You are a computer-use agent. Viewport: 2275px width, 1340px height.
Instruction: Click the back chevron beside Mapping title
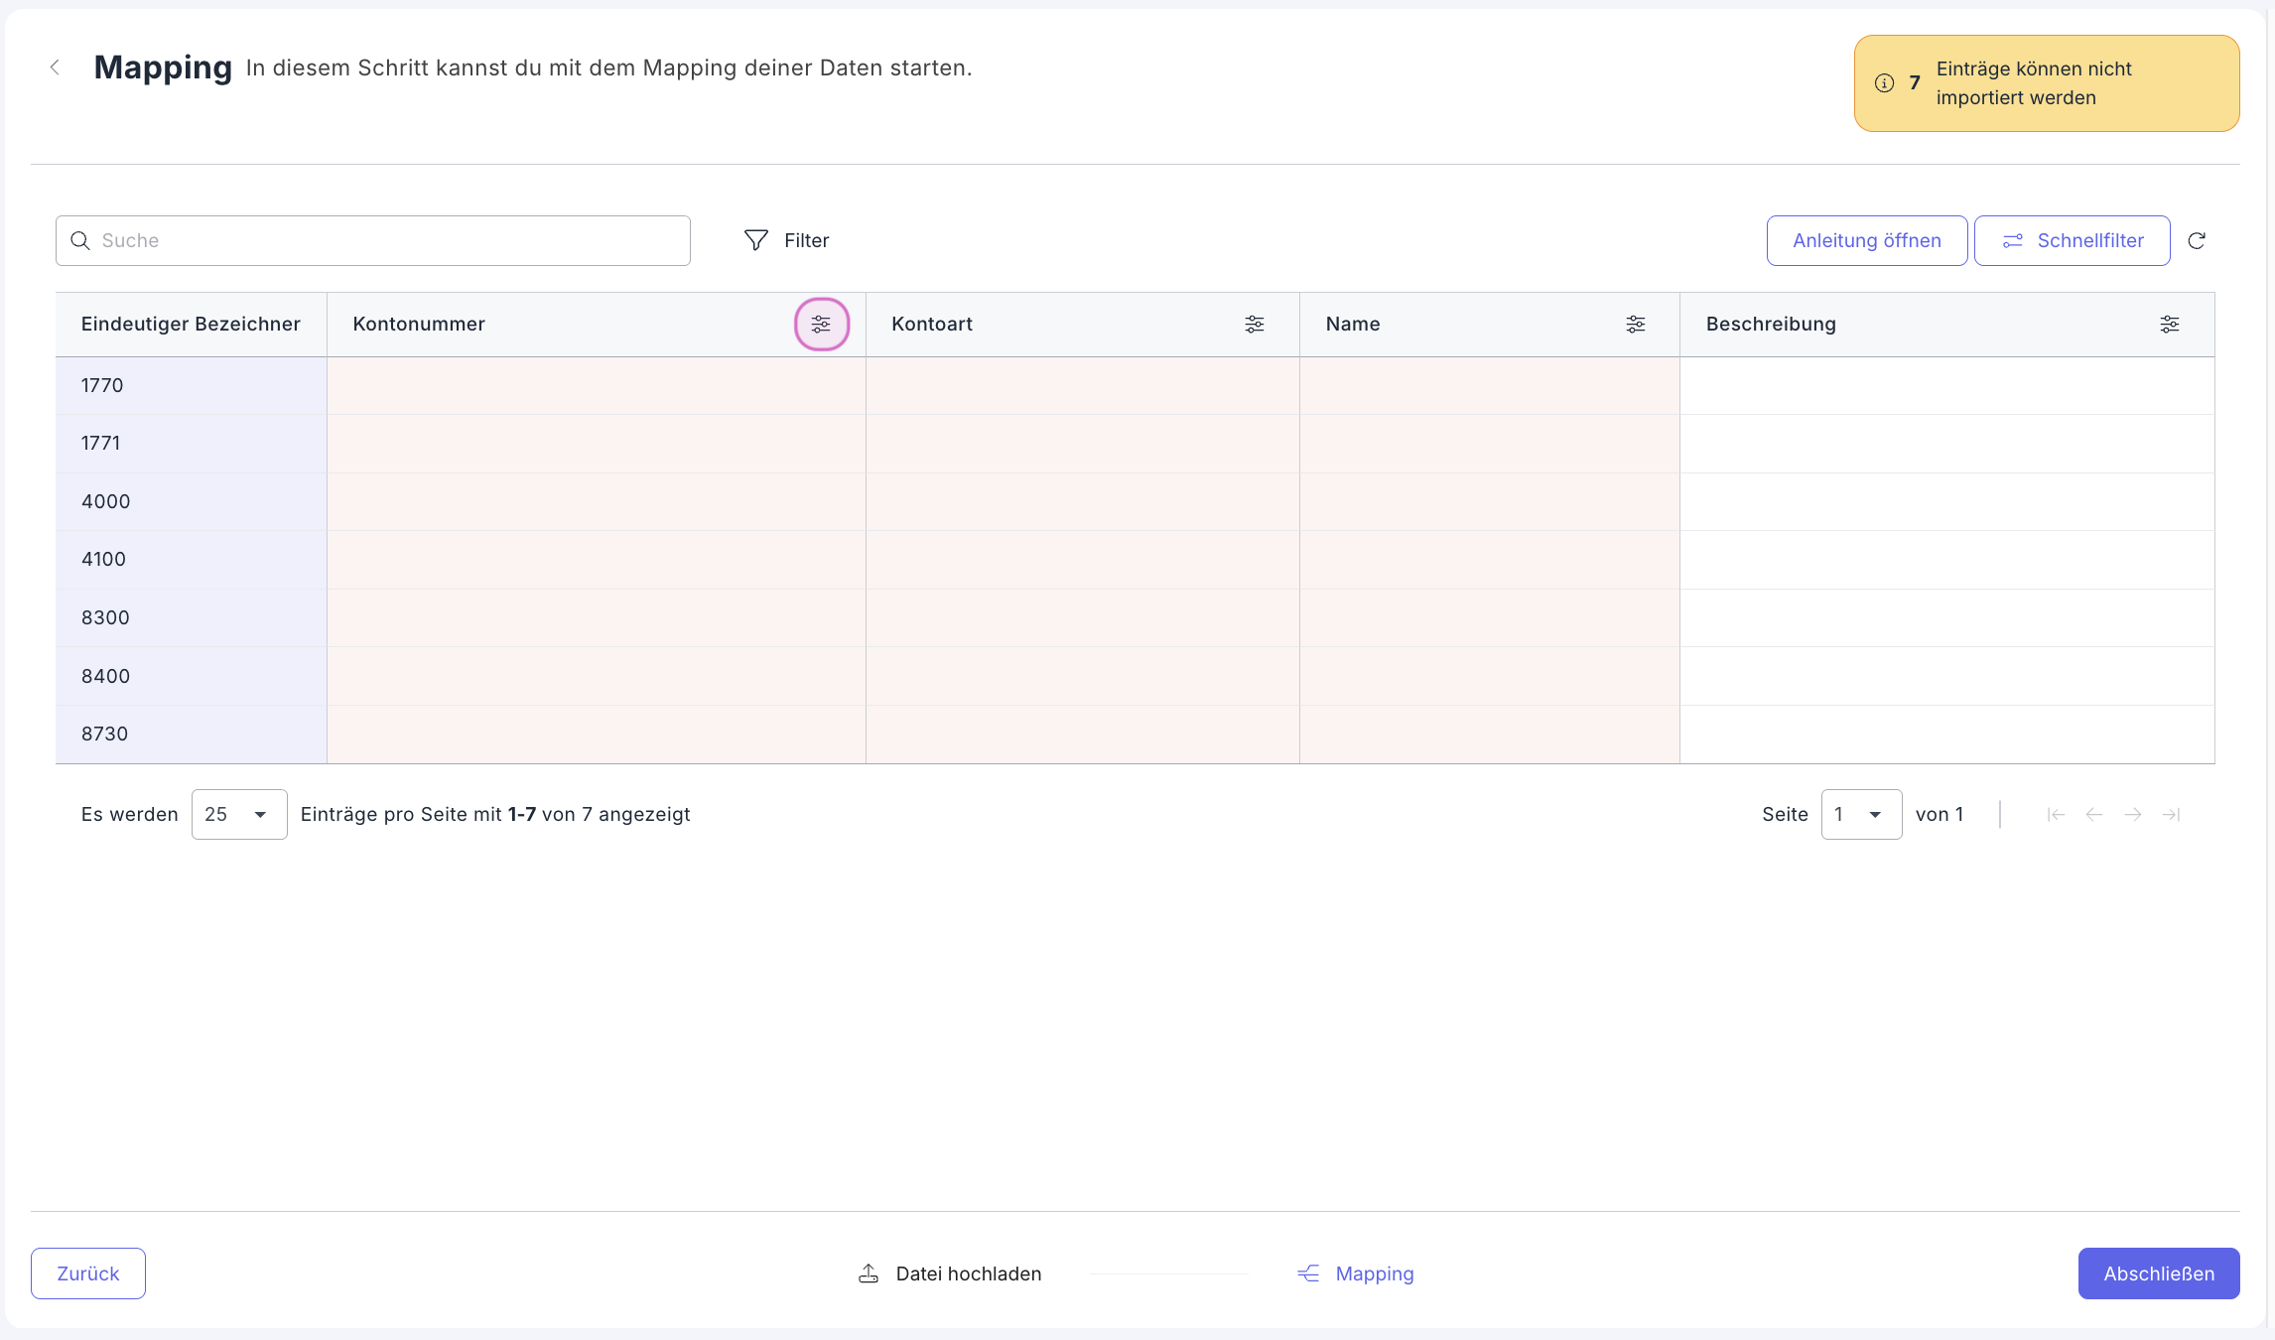pos(55,67)
